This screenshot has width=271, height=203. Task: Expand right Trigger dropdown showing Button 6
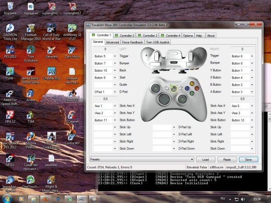point(252,56)
